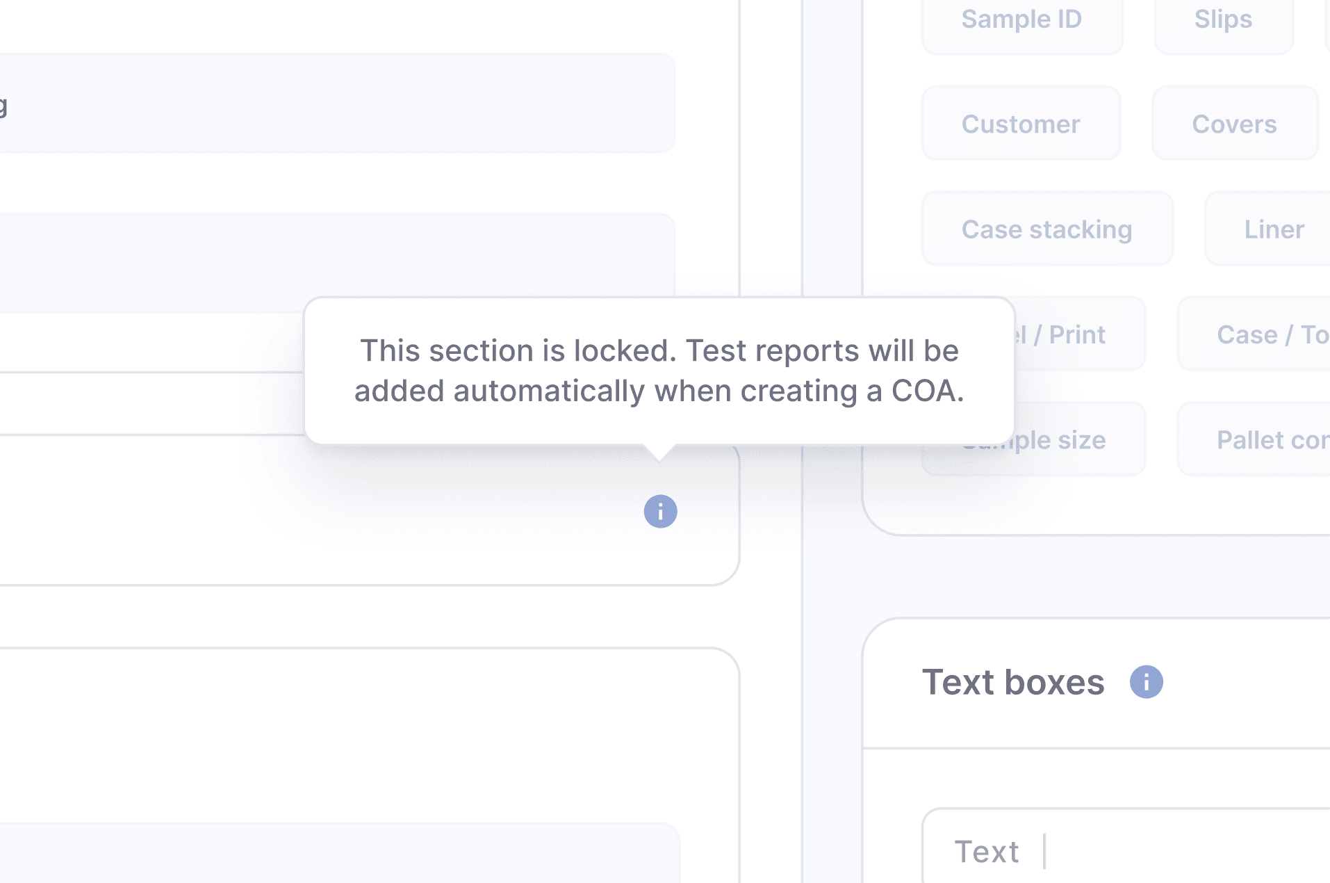Click the locked section tooltip message
1330x883 pixels.
[x=659, y=371]
